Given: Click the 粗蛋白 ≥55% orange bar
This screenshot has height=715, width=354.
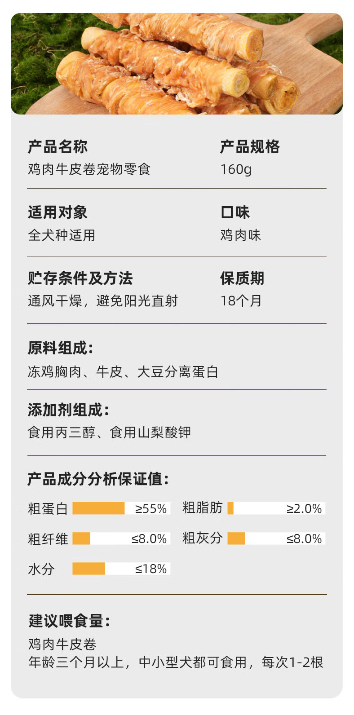Looking at the screenshot, I should (121, 508).
